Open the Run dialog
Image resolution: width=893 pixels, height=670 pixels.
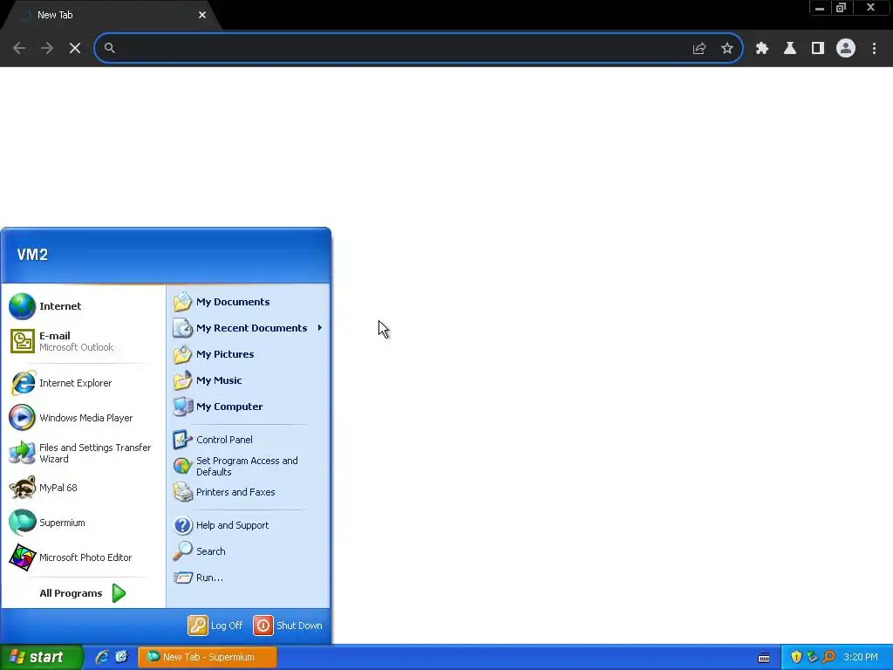coord(248,578)
